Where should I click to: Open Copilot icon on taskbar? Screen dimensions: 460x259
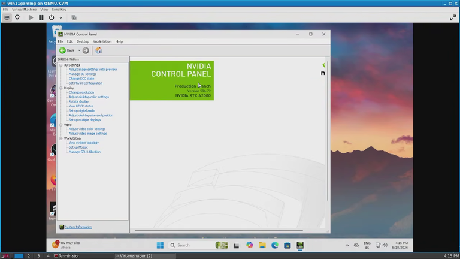tap(249, 245)
